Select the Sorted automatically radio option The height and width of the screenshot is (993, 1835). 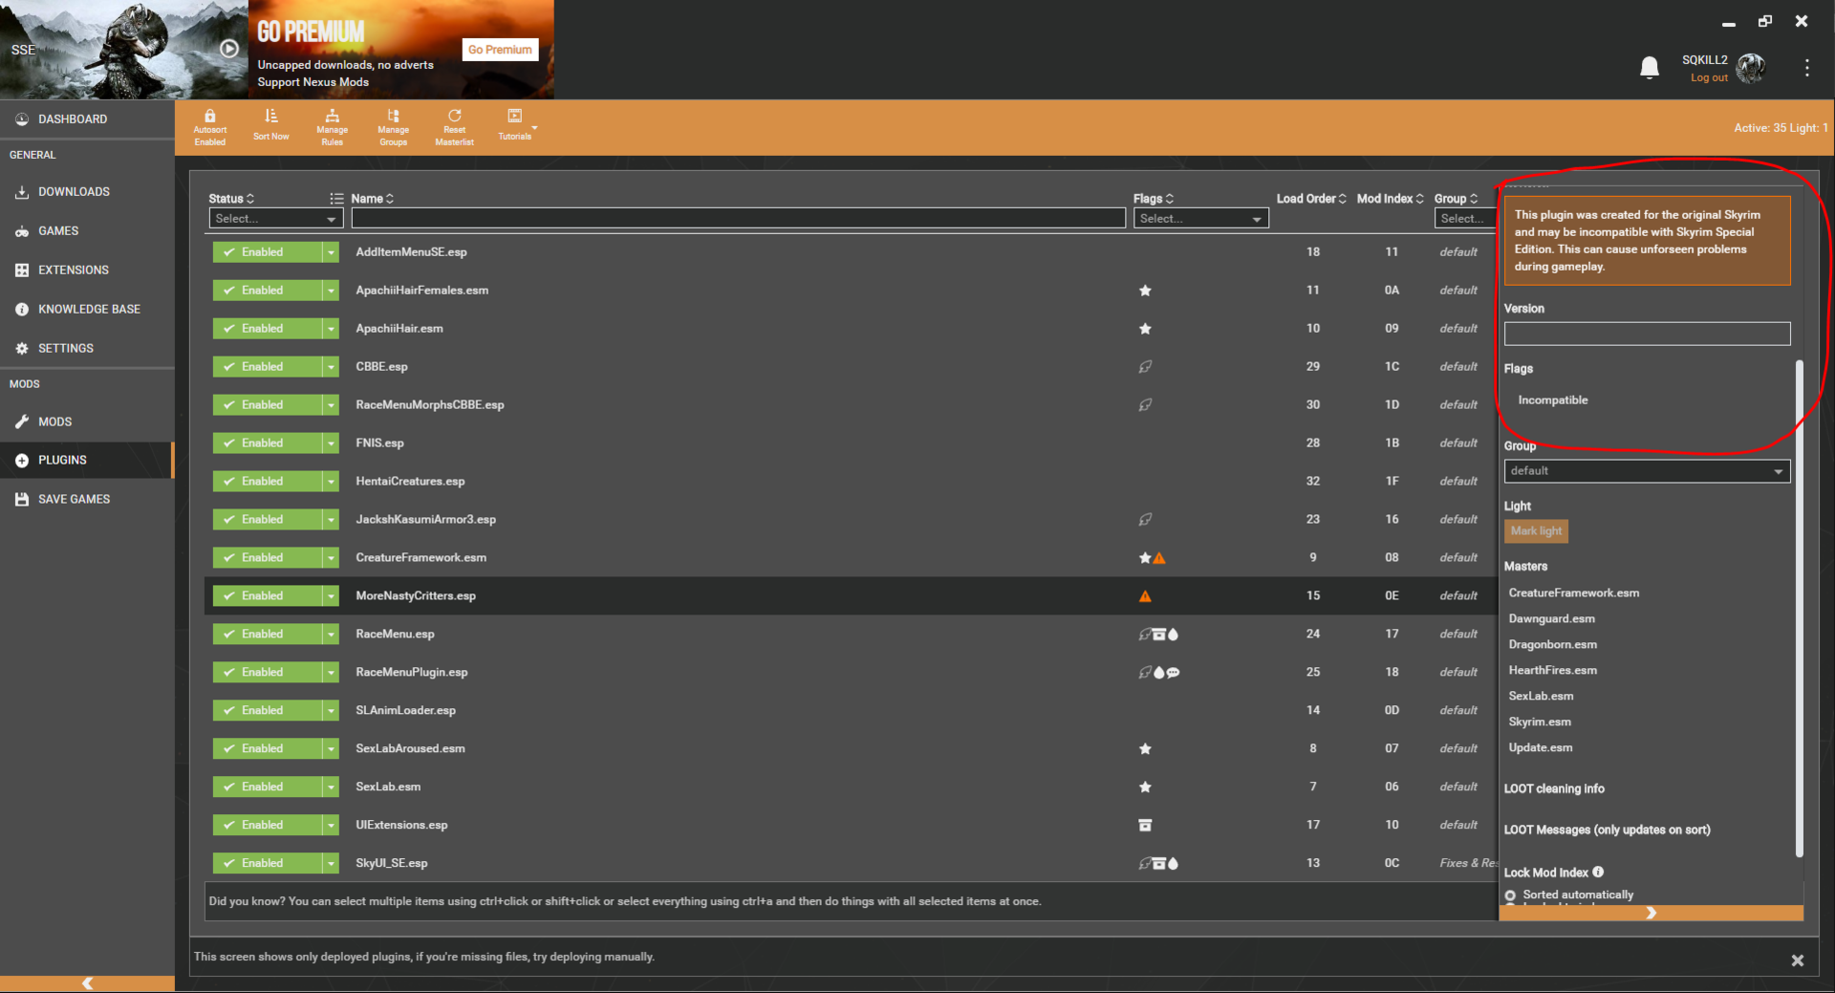click(x=1510, y=896)
